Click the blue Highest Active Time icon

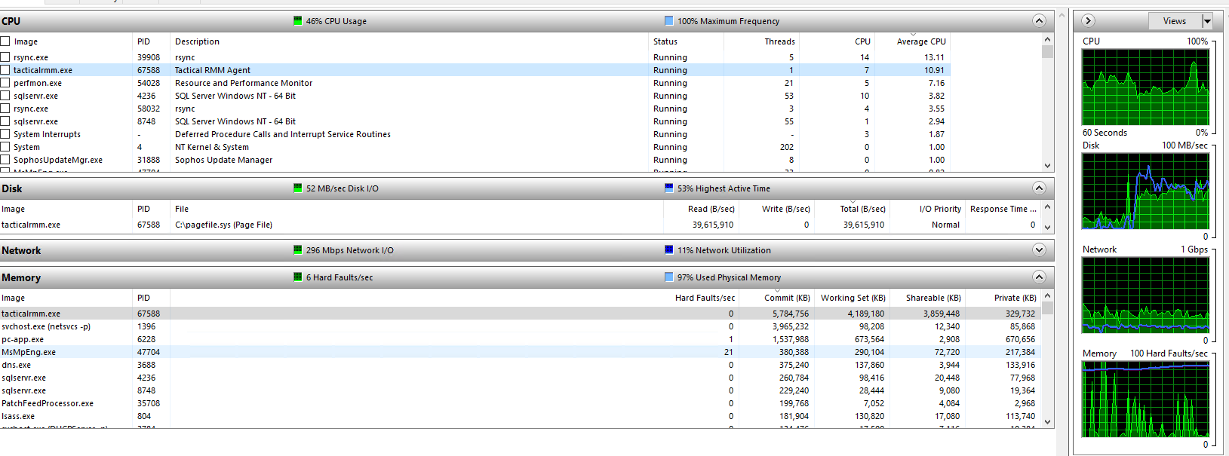point(668,188)
